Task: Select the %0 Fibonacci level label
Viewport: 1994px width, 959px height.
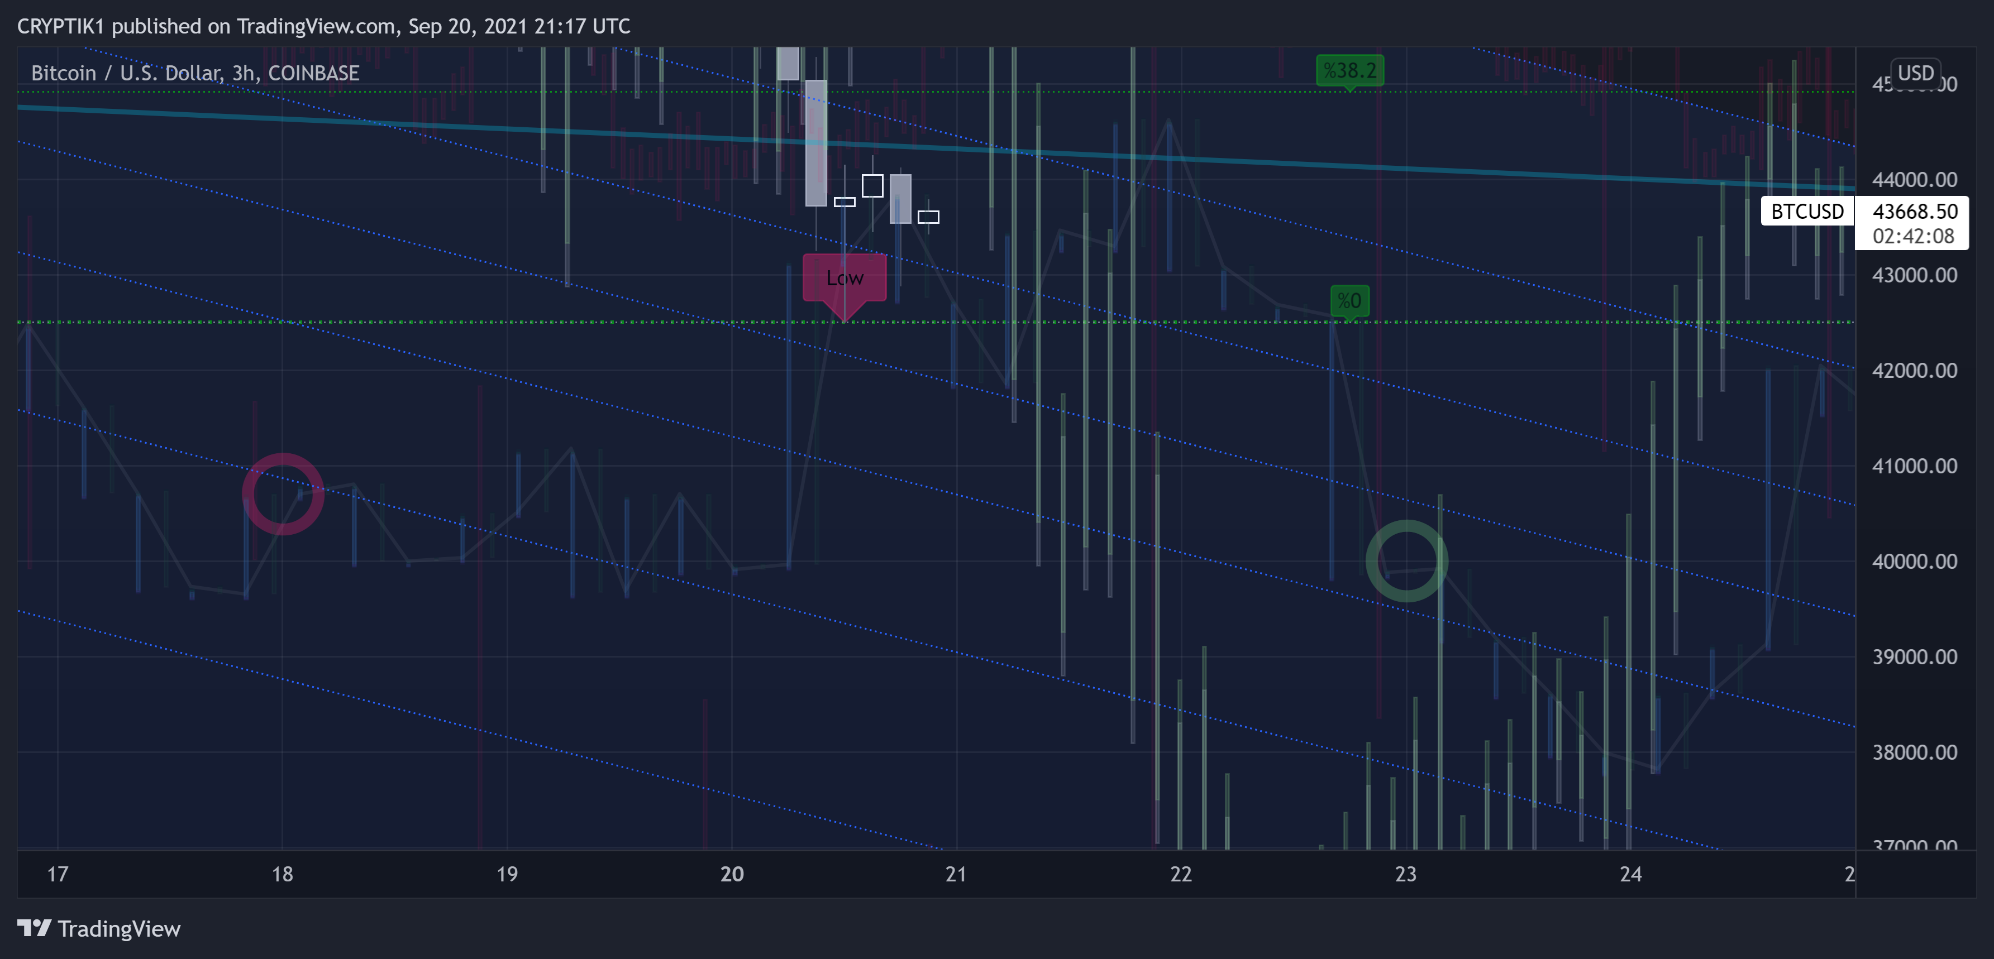Action: pyautogui.click(x=1349, y=301)
